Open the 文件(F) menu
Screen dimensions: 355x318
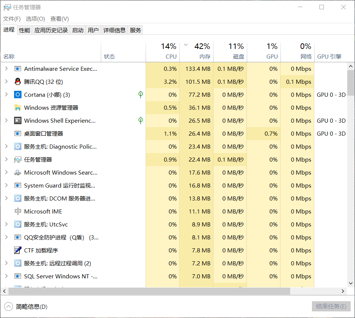tap(12, 19)
